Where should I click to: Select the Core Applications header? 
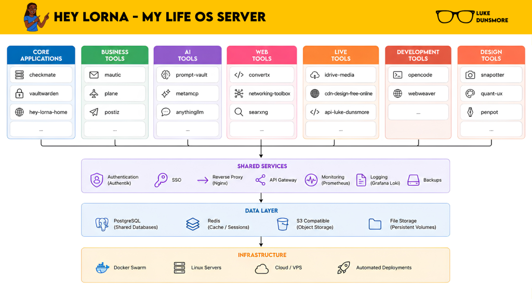pos(41,55)
